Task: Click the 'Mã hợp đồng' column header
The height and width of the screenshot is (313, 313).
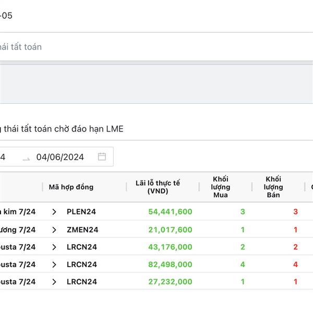Action: pyautogui.click(x=71, y=187)
